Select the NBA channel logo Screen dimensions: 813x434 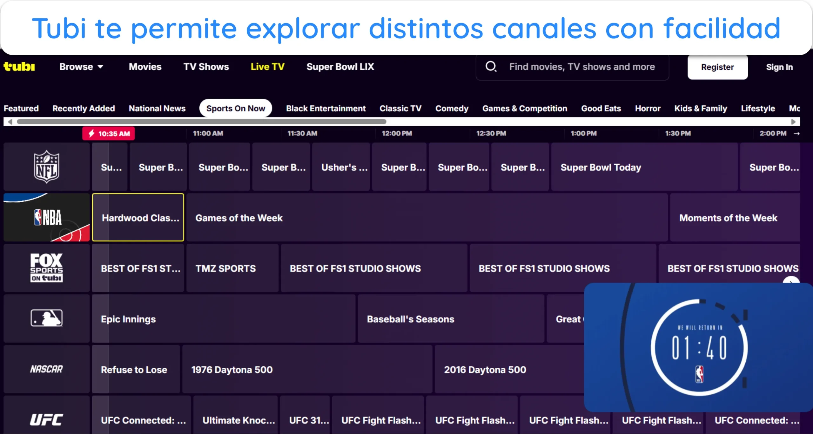coord(46,217)
